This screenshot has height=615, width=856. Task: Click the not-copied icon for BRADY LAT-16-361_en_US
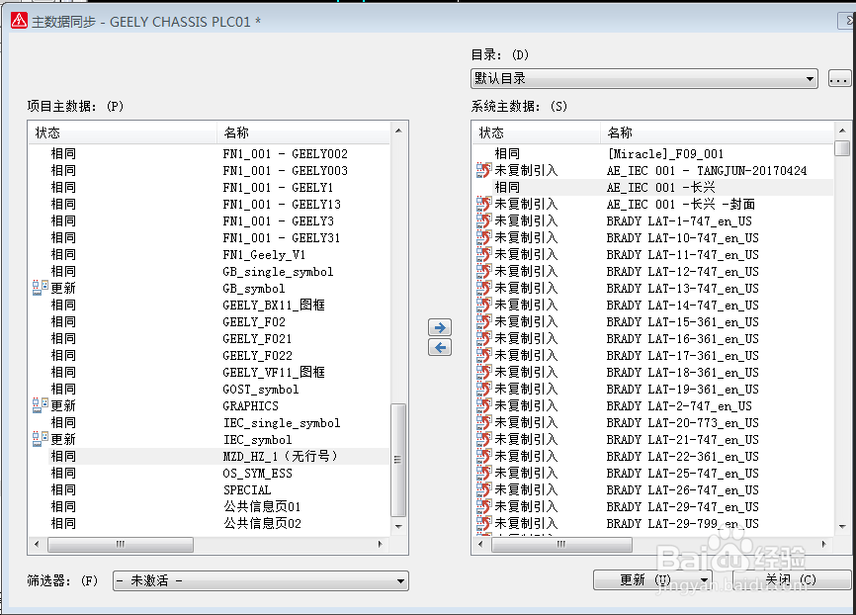coord(483,338)
